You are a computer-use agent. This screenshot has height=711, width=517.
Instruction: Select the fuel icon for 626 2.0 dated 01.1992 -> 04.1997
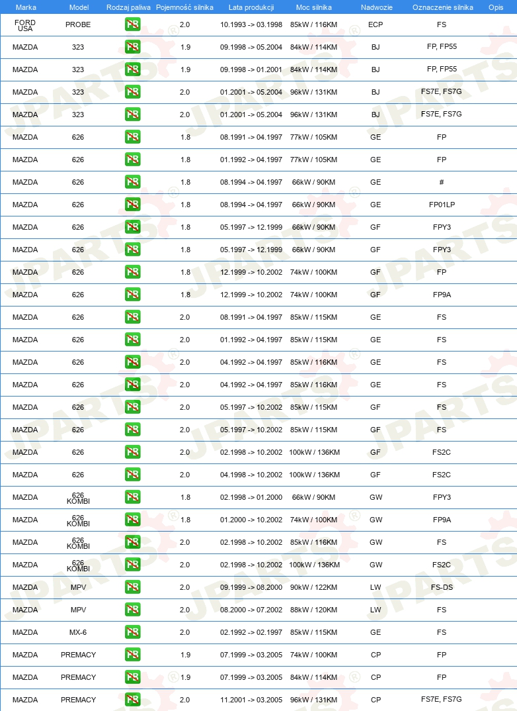pos(133,340)
